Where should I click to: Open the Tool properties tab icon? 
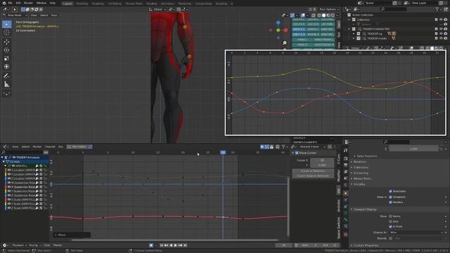[x=346, y=150]
